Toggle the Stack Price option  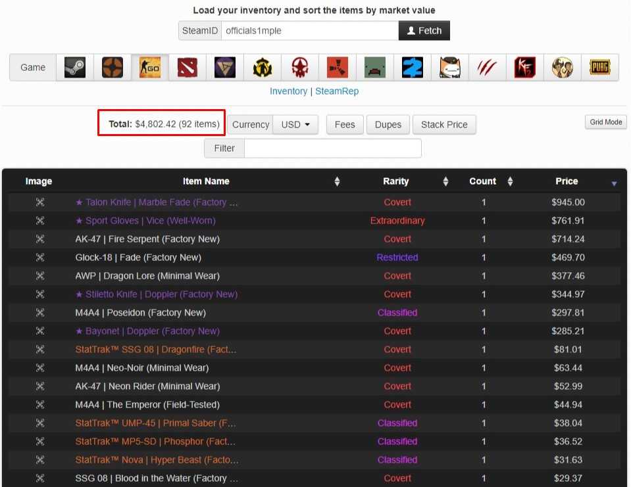(x=444, y=124)
